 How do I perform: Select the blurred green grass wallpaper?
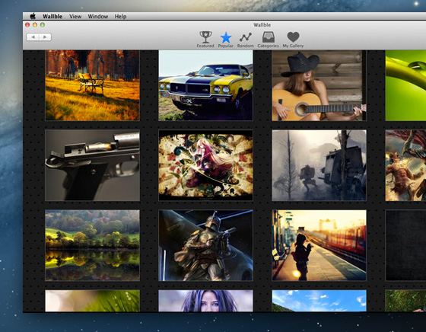(x=92, y=301)
